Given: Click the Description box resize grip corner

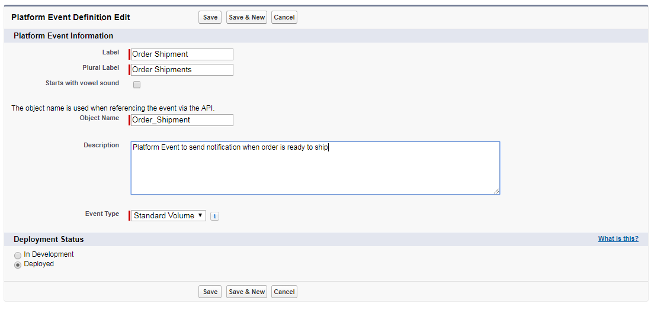Looking at the screenshot, I should 496,191.
